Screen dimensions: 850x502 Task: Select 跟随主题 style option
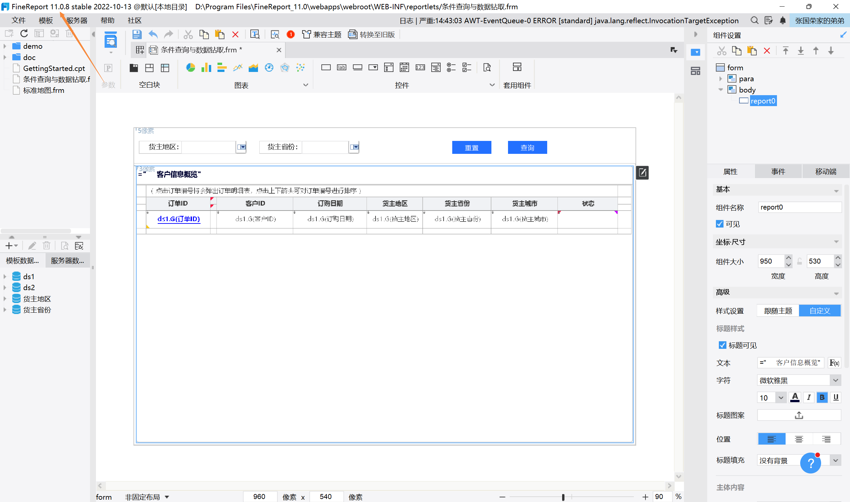coord(778,311)
